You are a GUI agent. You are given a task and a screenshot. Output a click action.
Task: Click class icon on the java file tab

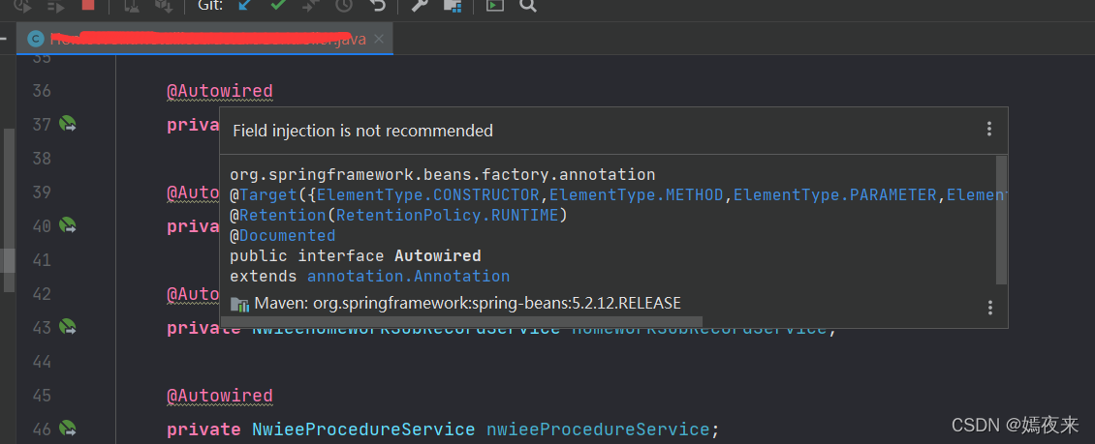(35, 39)
